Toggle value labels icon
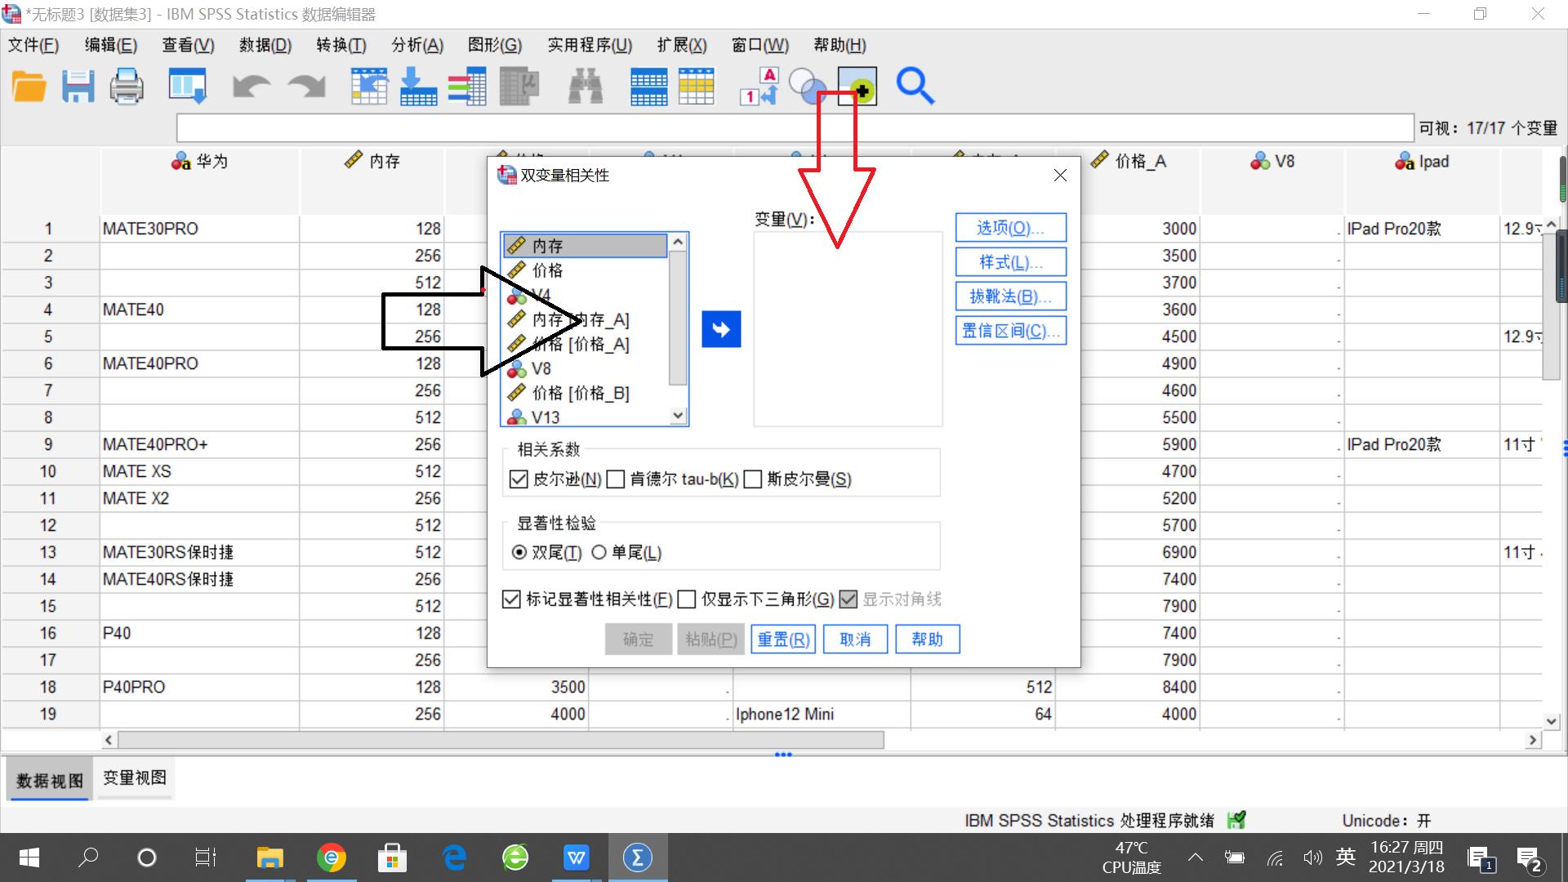This screenshot has height=882, width=1568. [x=759, y=87]
